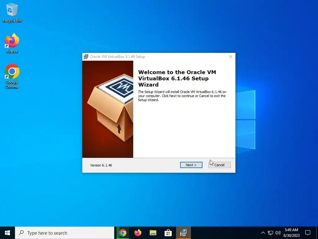Open Chrome from the taskbar

123,233
